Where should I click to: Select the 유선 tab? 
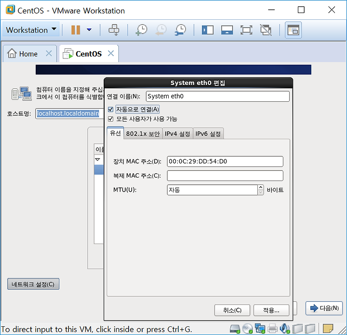tap(115, 133)
